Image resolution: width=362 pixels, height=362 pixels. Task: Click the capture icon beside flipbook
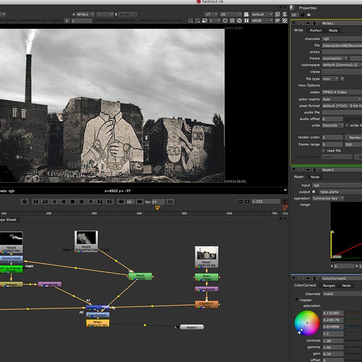(247, 202)
